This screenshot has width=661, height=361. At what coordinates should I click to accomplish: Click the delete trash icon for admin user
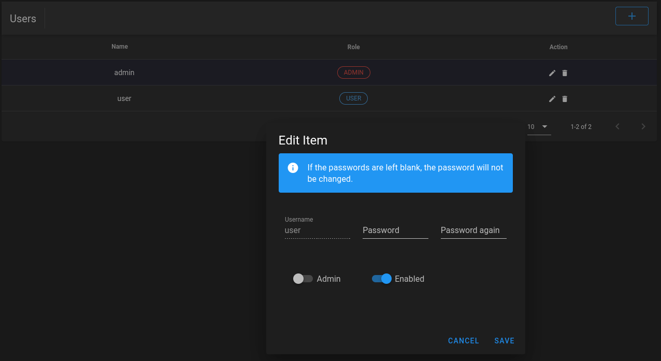point(565,73)
